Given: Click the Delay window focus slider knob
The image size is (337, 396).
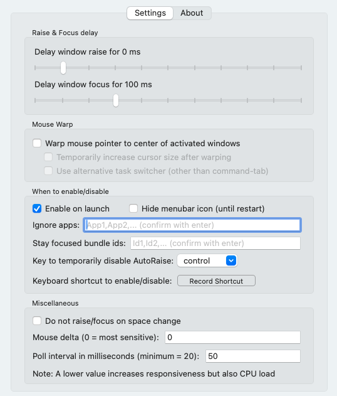Looking at the screenshot, I should (x=116, y=100).
